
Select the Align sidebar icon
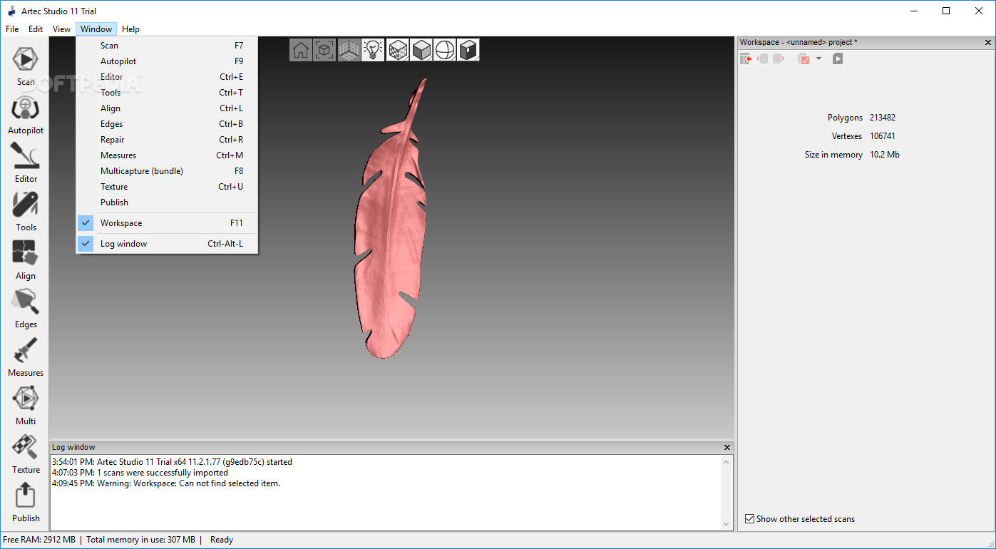pyautogui.click(x=26, y=260)
